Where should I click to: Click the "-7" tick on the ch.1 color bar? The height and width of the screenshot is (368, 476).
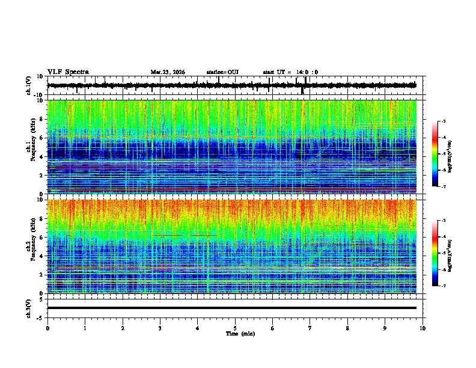click(x=444, y=186)
